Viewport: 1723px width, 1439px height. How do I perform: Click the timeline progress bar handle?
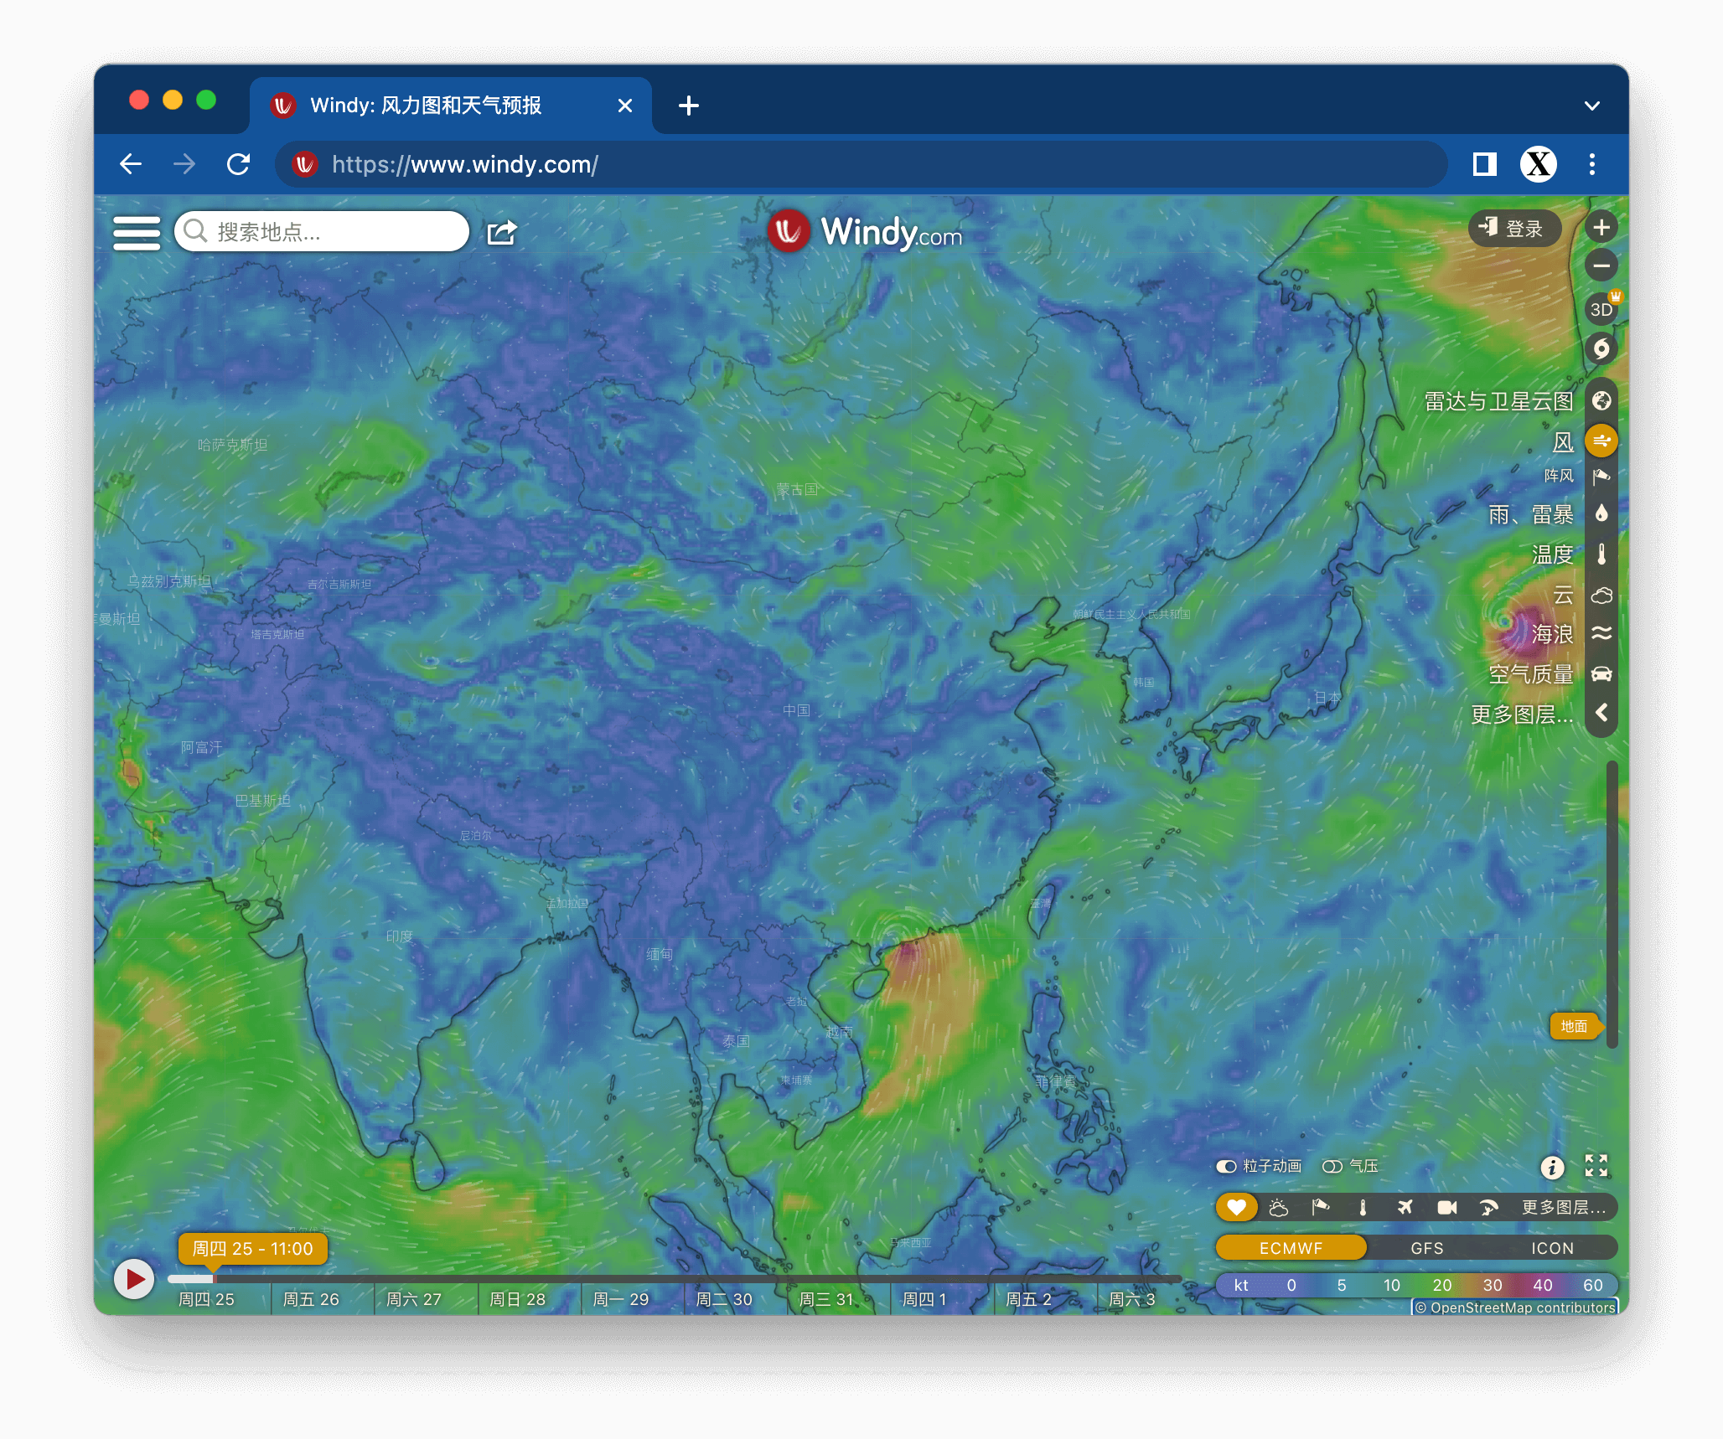pyautogui.click(x=215, y=1279)
